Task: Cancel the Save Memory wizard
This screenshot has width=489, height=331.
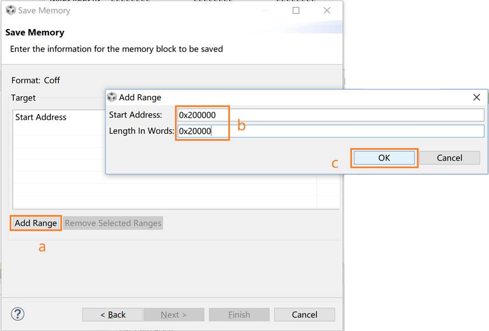Action: tap(304, 315)
